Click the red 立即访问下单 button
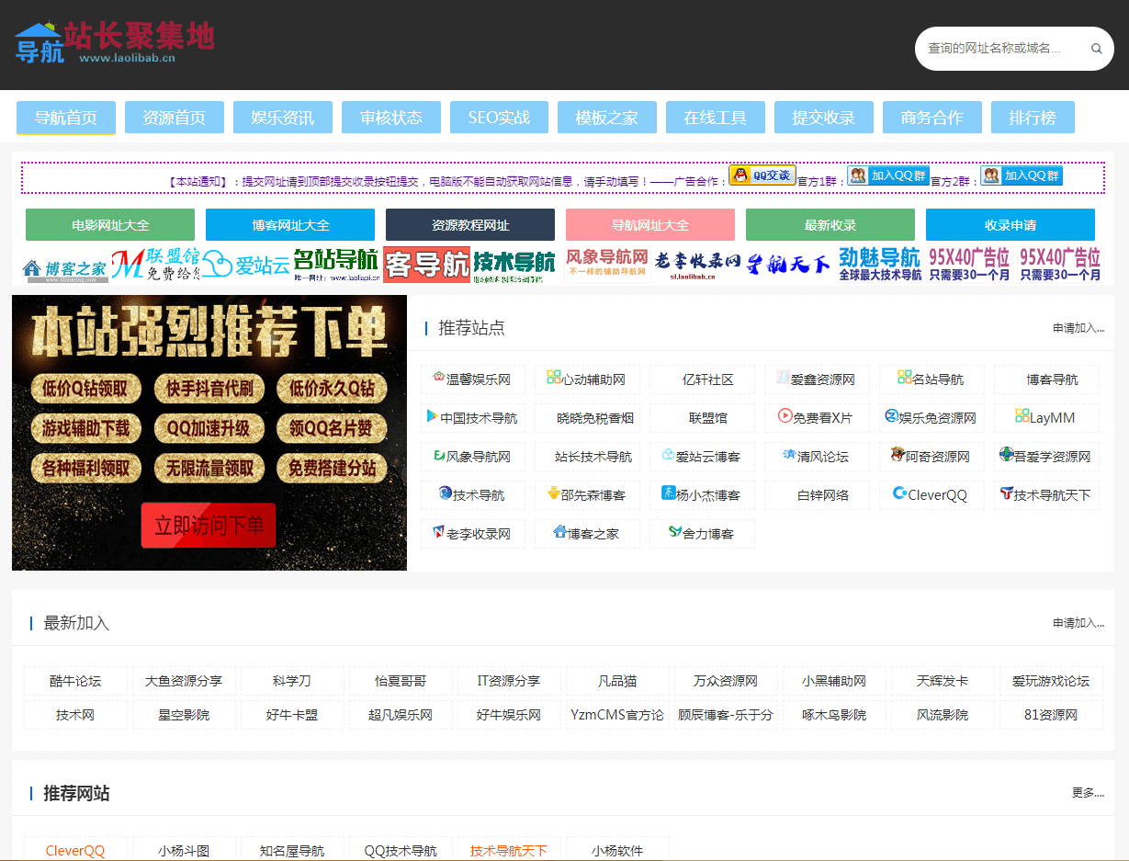The width and height of the screenshot is (1129, 861). 209,526
